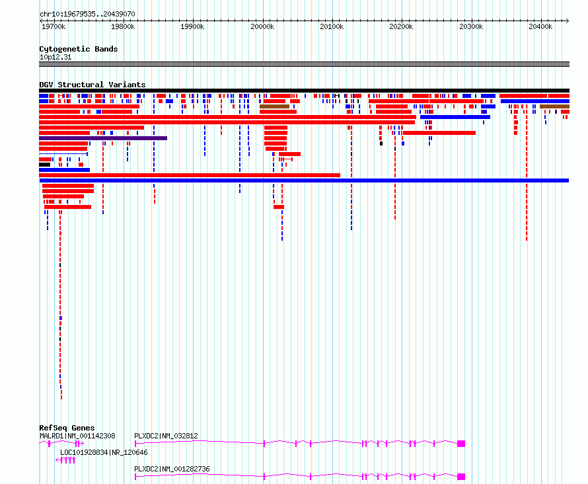This screenshot has height=484, width=588.
Task: Click the RefSeq Genes track title
Action: tap(67, 428)
